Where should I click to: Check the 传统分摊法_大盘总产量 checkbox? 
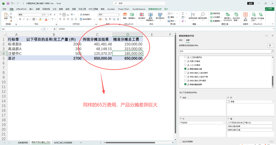tap(185, 76)
